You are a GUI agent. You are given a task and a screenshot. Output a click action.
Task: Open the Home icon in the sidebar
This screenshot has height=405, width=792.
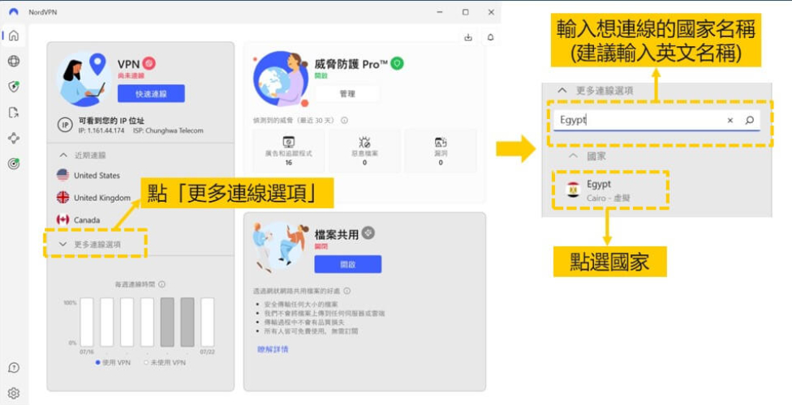[13, 36]
